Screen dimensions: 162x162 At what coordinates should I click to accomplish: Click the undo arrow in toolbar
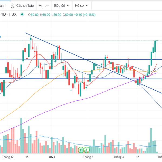coord(40,6)
